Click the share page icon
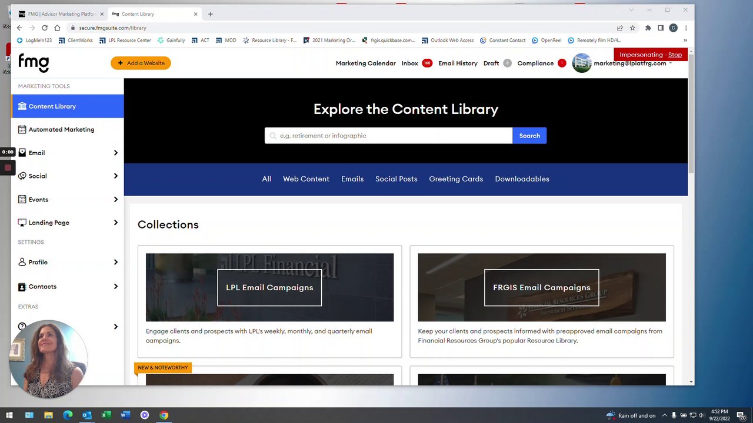The image size is (753, 423). tap(619, 28)
